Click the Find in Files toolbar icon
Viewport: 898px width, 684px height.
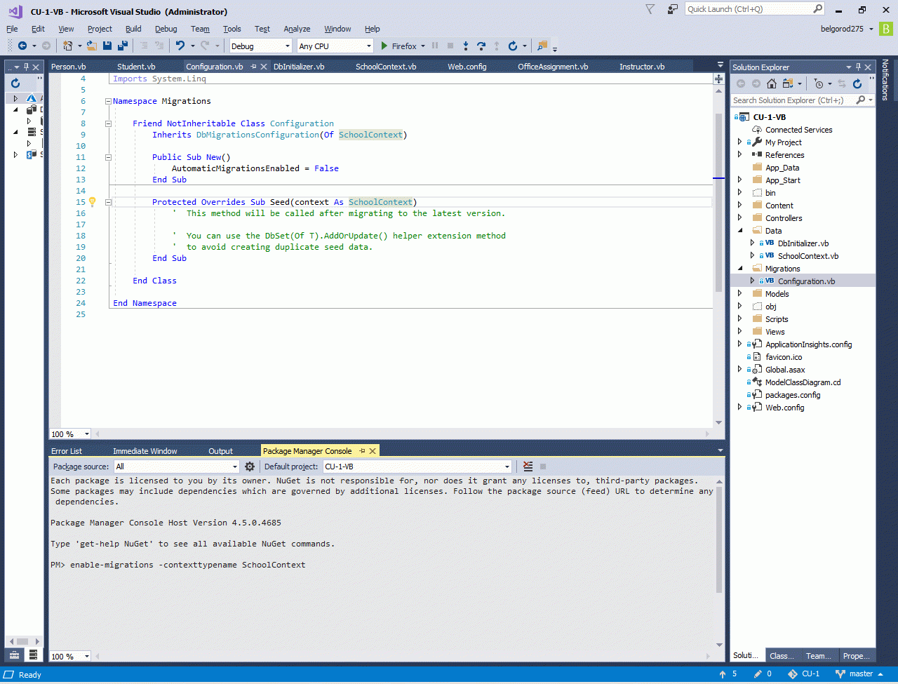542,46
